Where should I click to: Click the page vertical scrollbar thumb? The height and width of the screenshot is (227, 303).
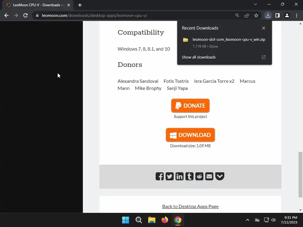(300, 174)
